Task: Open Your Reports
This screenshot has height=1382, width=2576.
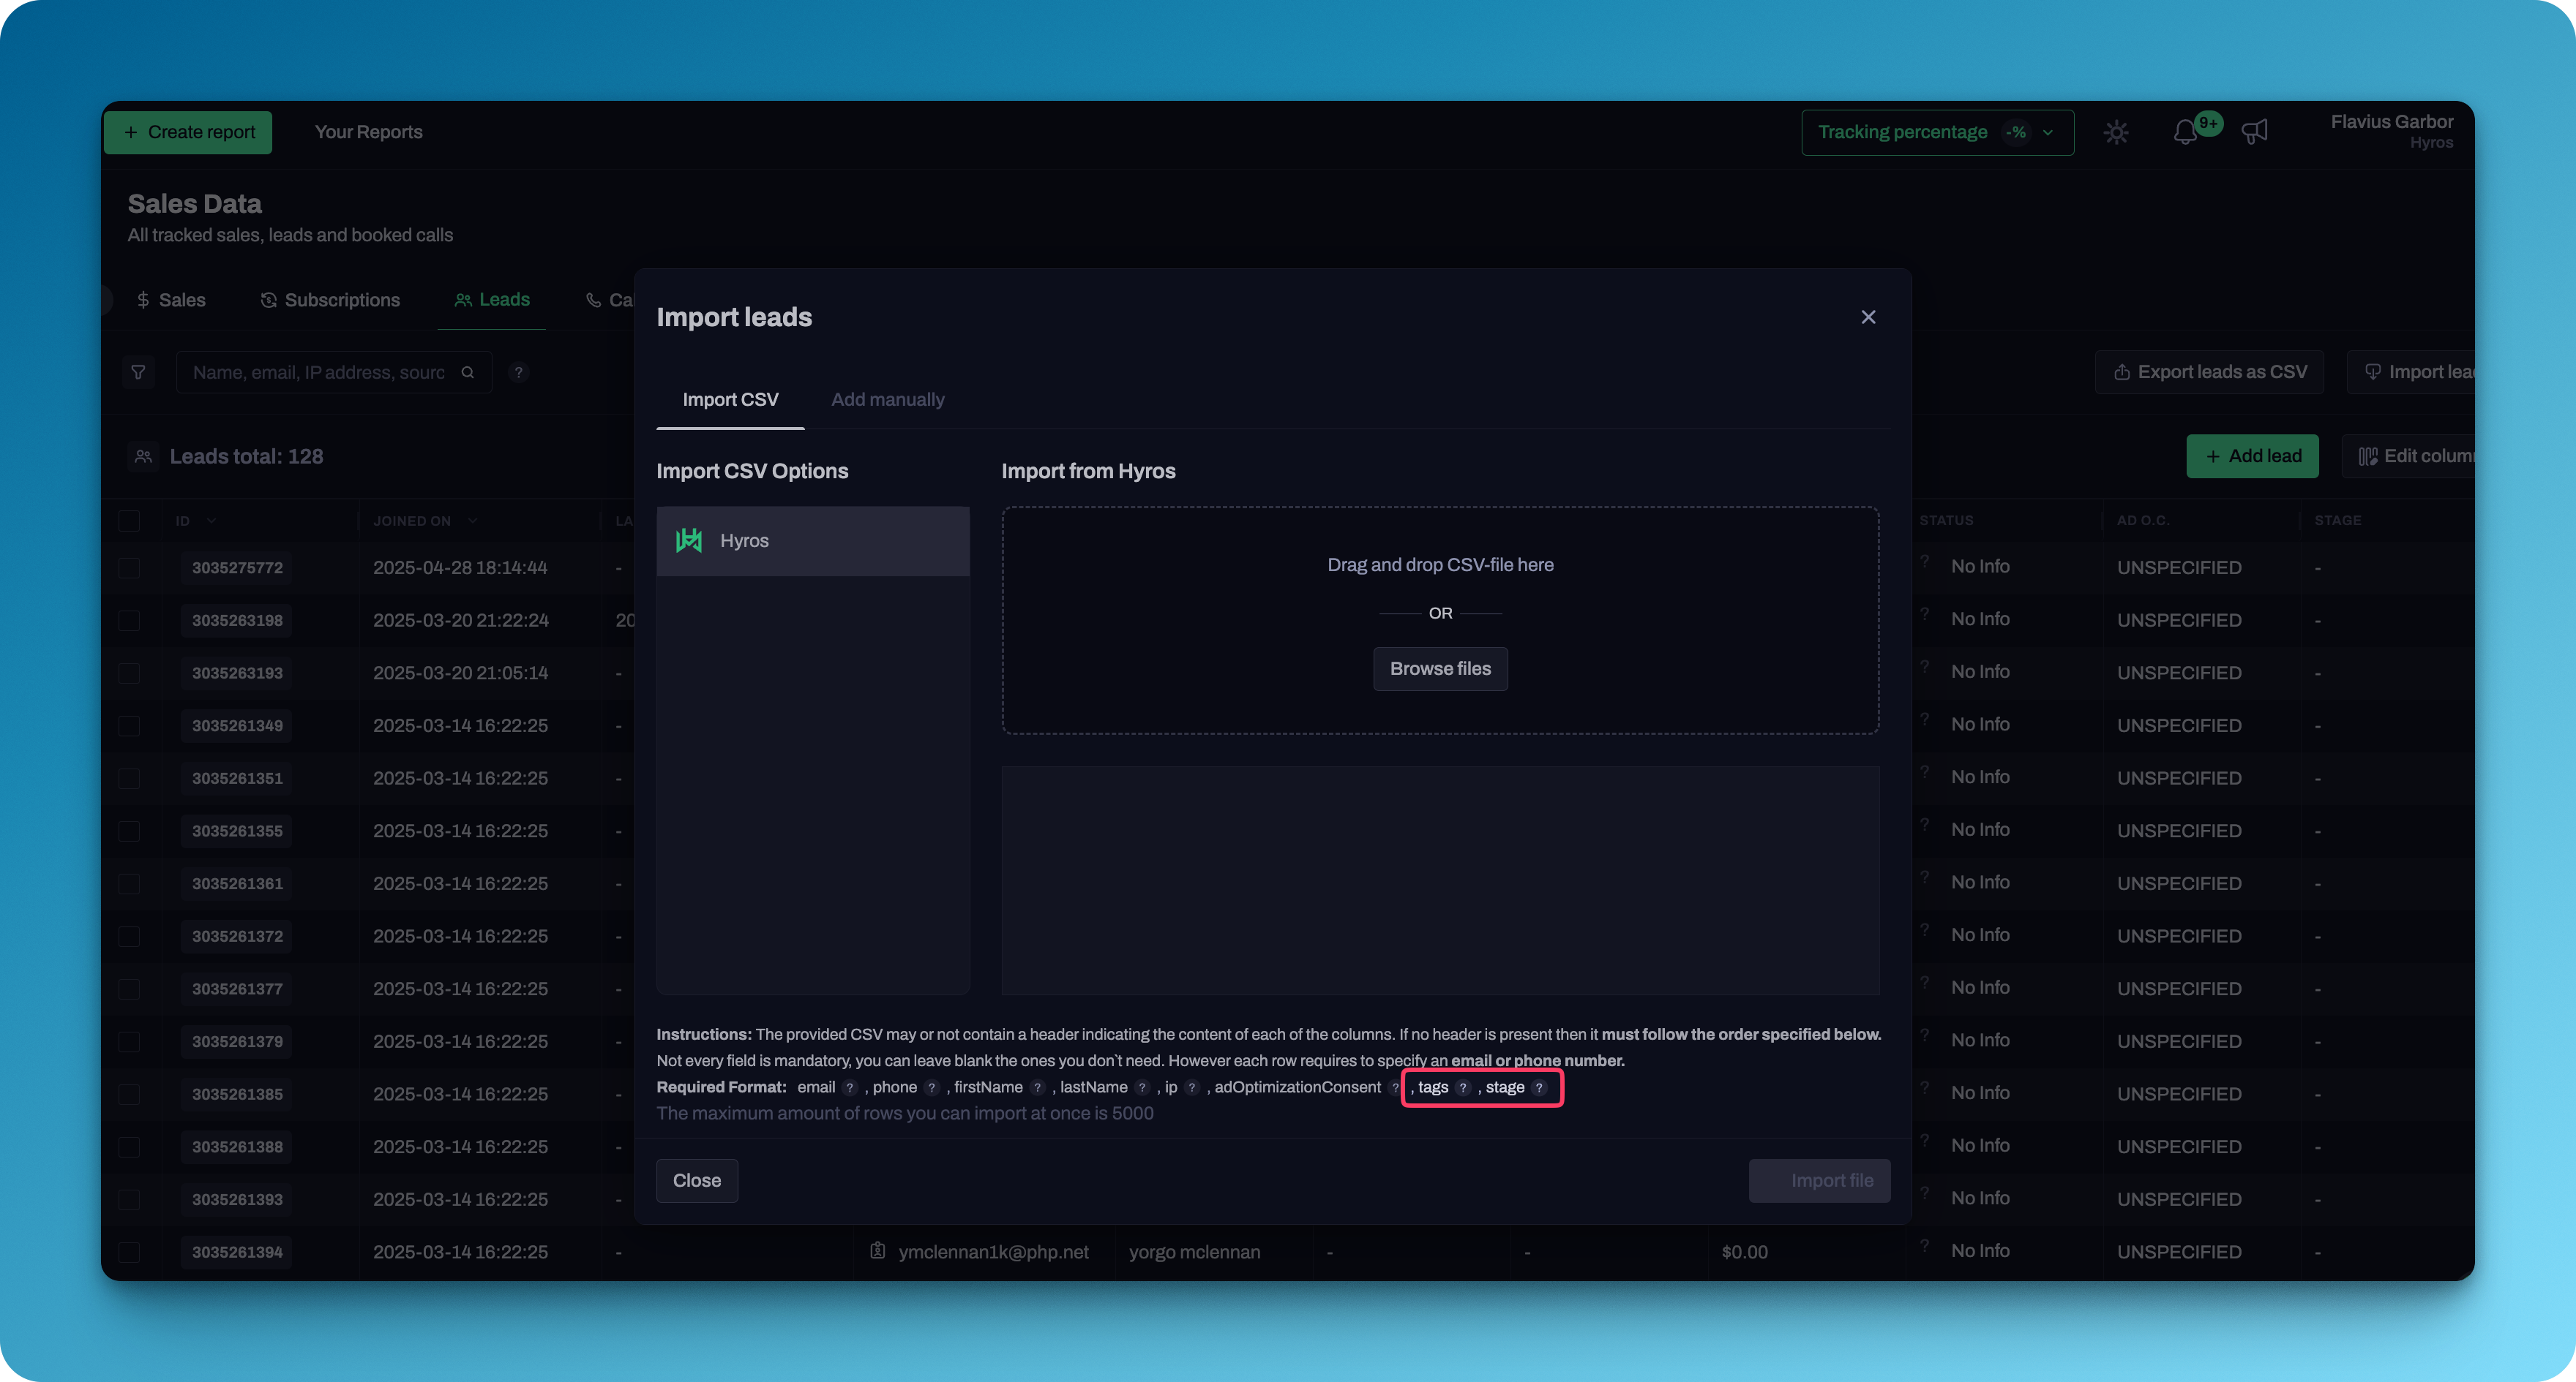Action: click(x=368, y=132)
